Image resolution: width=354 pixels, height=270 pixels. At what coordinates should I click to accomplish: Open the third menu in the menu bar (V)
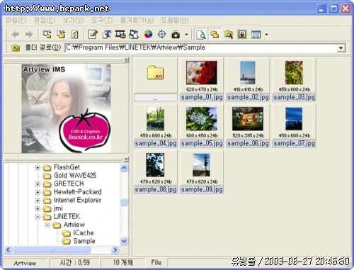point(73,21)
